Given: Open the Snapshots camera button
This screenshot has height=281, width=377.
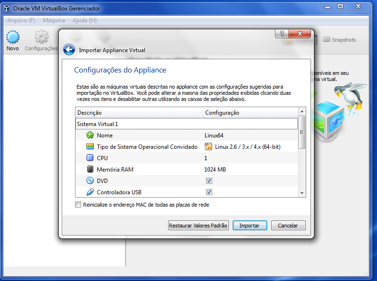Looking at the screenshot, I should [x=339, y=40].
